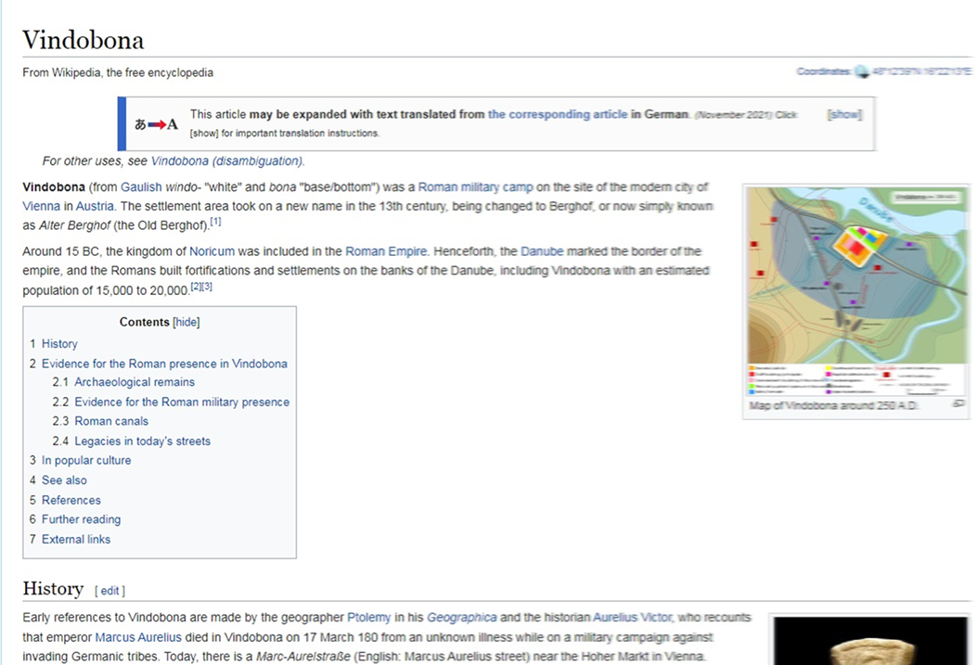Image resolution: width=980 pixels, height=665 pixels.
Task: Jump to Further reading section
Action: click(82, 519)
